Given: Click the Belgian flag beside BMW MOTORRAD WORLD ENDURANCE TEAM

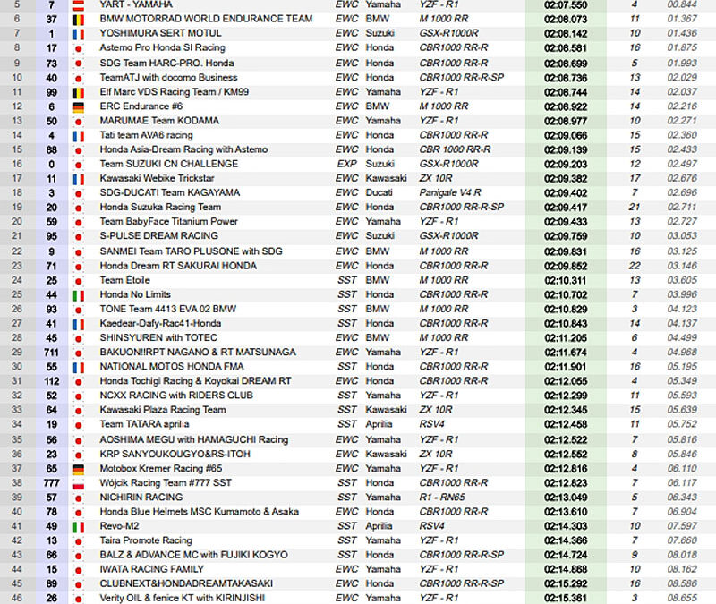Looking at the screenshot, I should point(79,20).
